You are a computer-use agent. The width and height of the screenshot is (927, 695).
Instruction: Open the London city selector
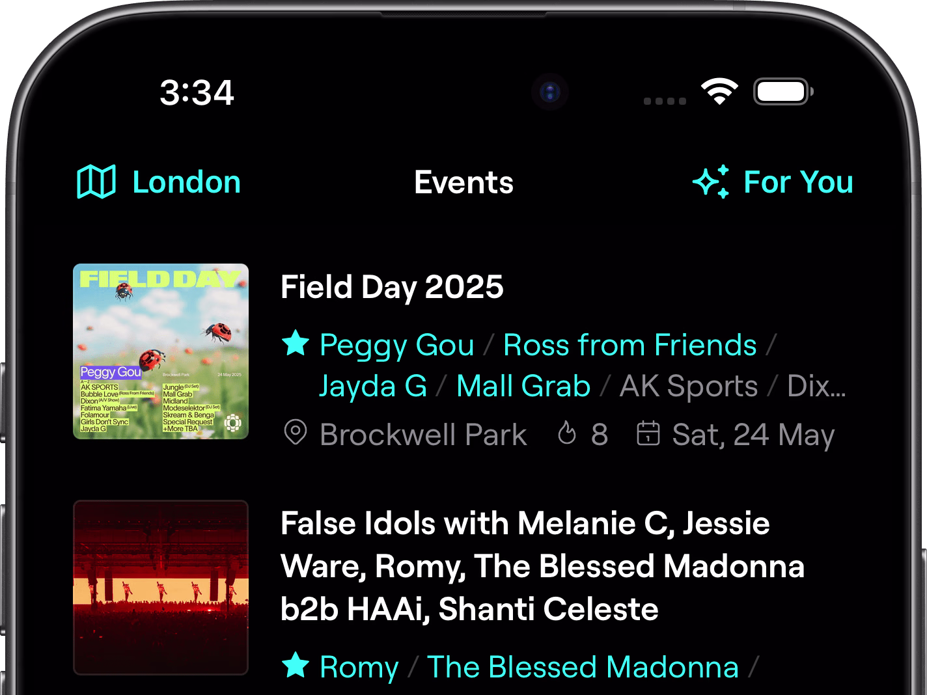[x=186, y=182]
